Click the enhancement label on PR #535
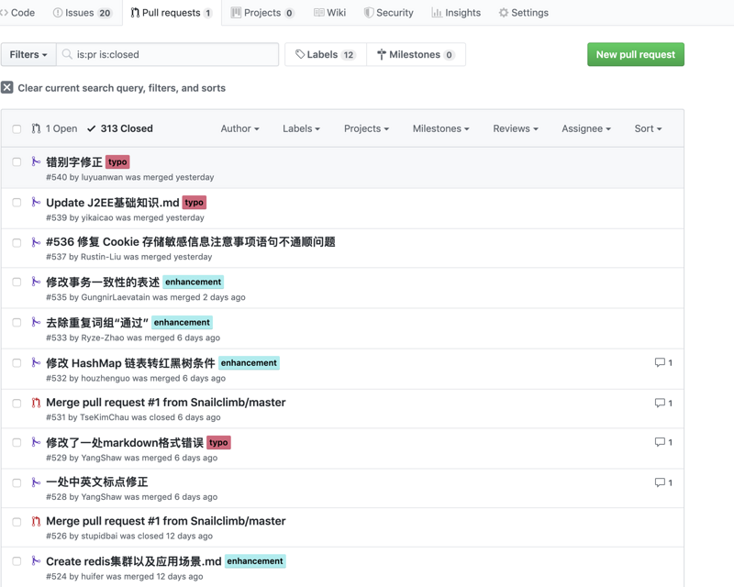Viewport: 734px width, 587px height. point(193,282)
